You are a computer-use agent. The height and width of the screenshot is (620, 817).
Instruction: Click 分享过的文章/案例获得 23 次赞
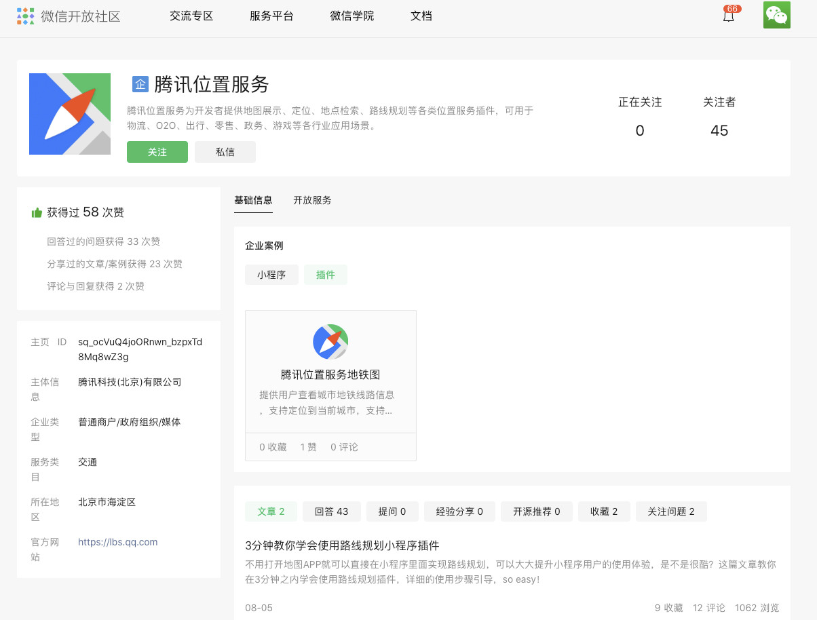115,264
